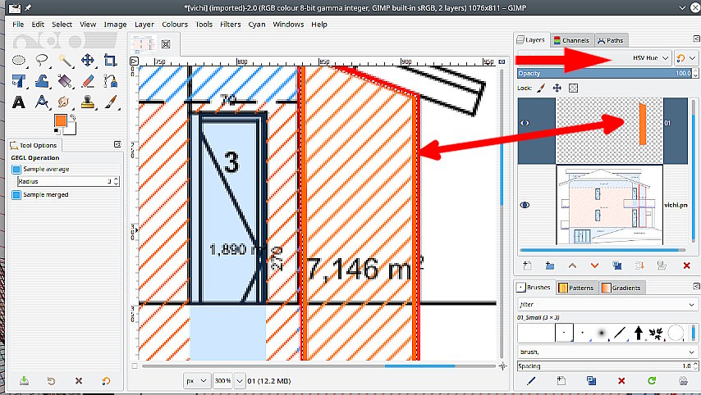Toggle the Sample average checkbox

point(16,169)
